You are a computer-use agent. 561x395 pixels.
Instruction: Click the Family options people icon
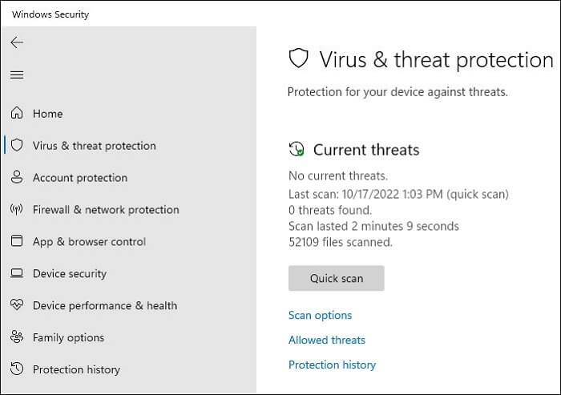(x=17, y=337)
